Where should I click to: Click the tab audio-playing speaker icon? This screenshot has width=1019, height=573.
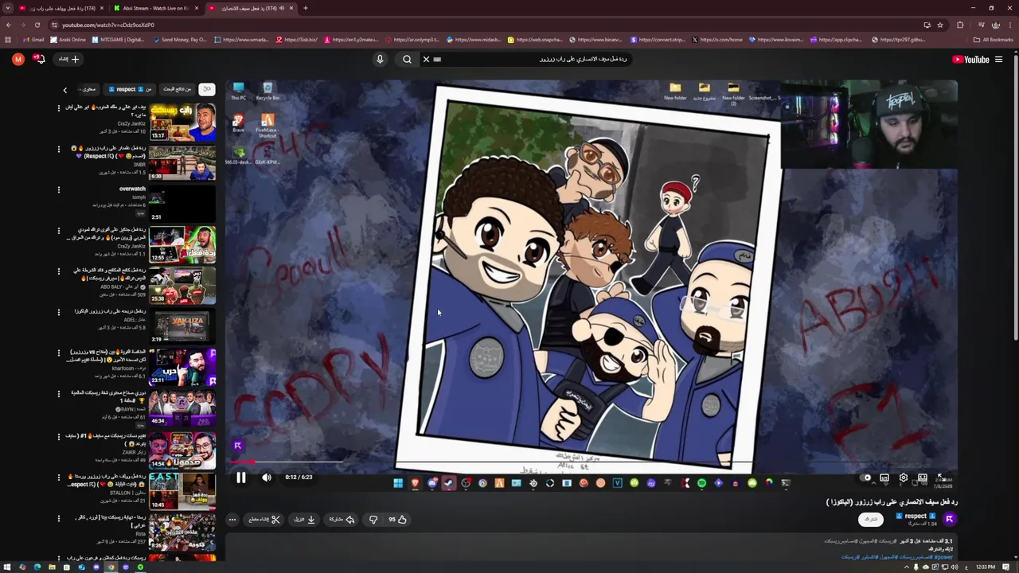282,8
